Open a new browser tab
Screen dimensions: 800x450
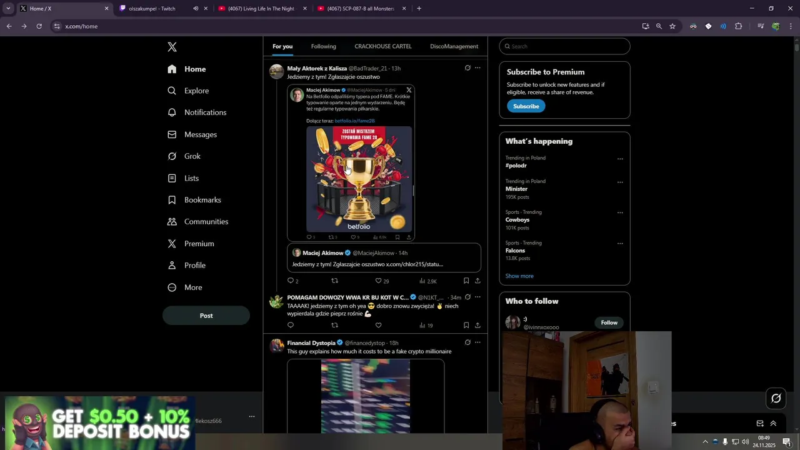(x=419, y=9)
